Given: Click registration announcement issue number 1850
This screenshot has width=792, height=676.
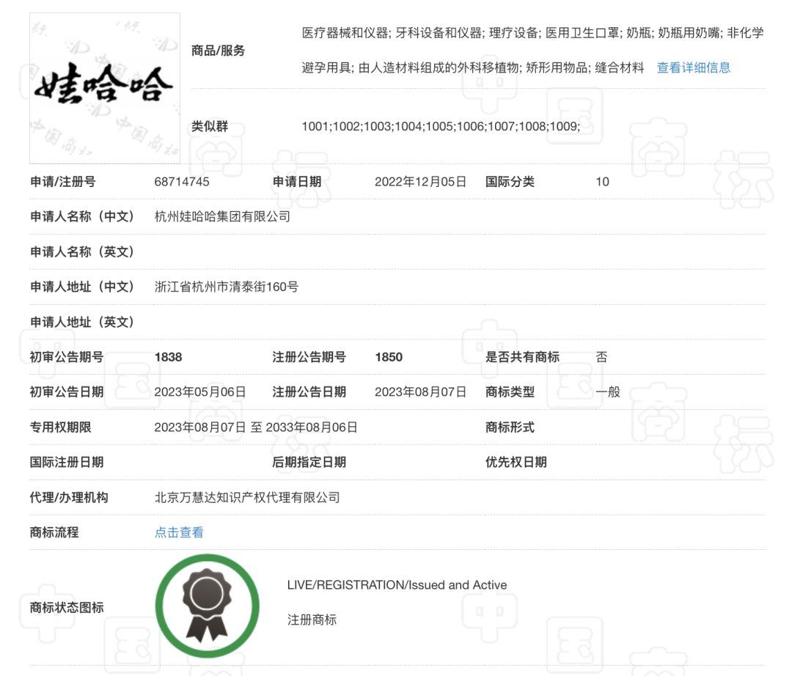Looking at the screenshot, I should [x=389, y=357].
